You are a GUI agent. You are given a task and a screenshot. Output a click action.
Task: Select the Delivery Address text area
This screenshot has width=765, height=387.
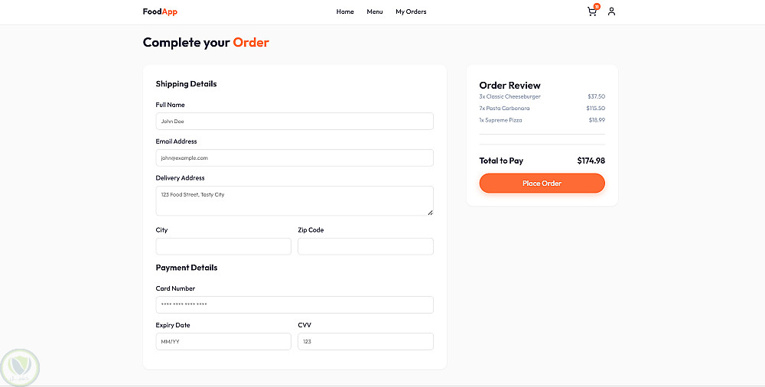click(x=295, y=200)
